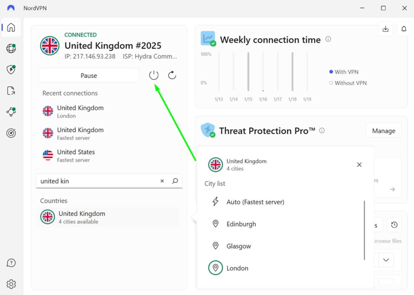This screenshot has width=414, height=295.
Task: Open Threat Protection shield in sidebar
Action: (11, 70)
